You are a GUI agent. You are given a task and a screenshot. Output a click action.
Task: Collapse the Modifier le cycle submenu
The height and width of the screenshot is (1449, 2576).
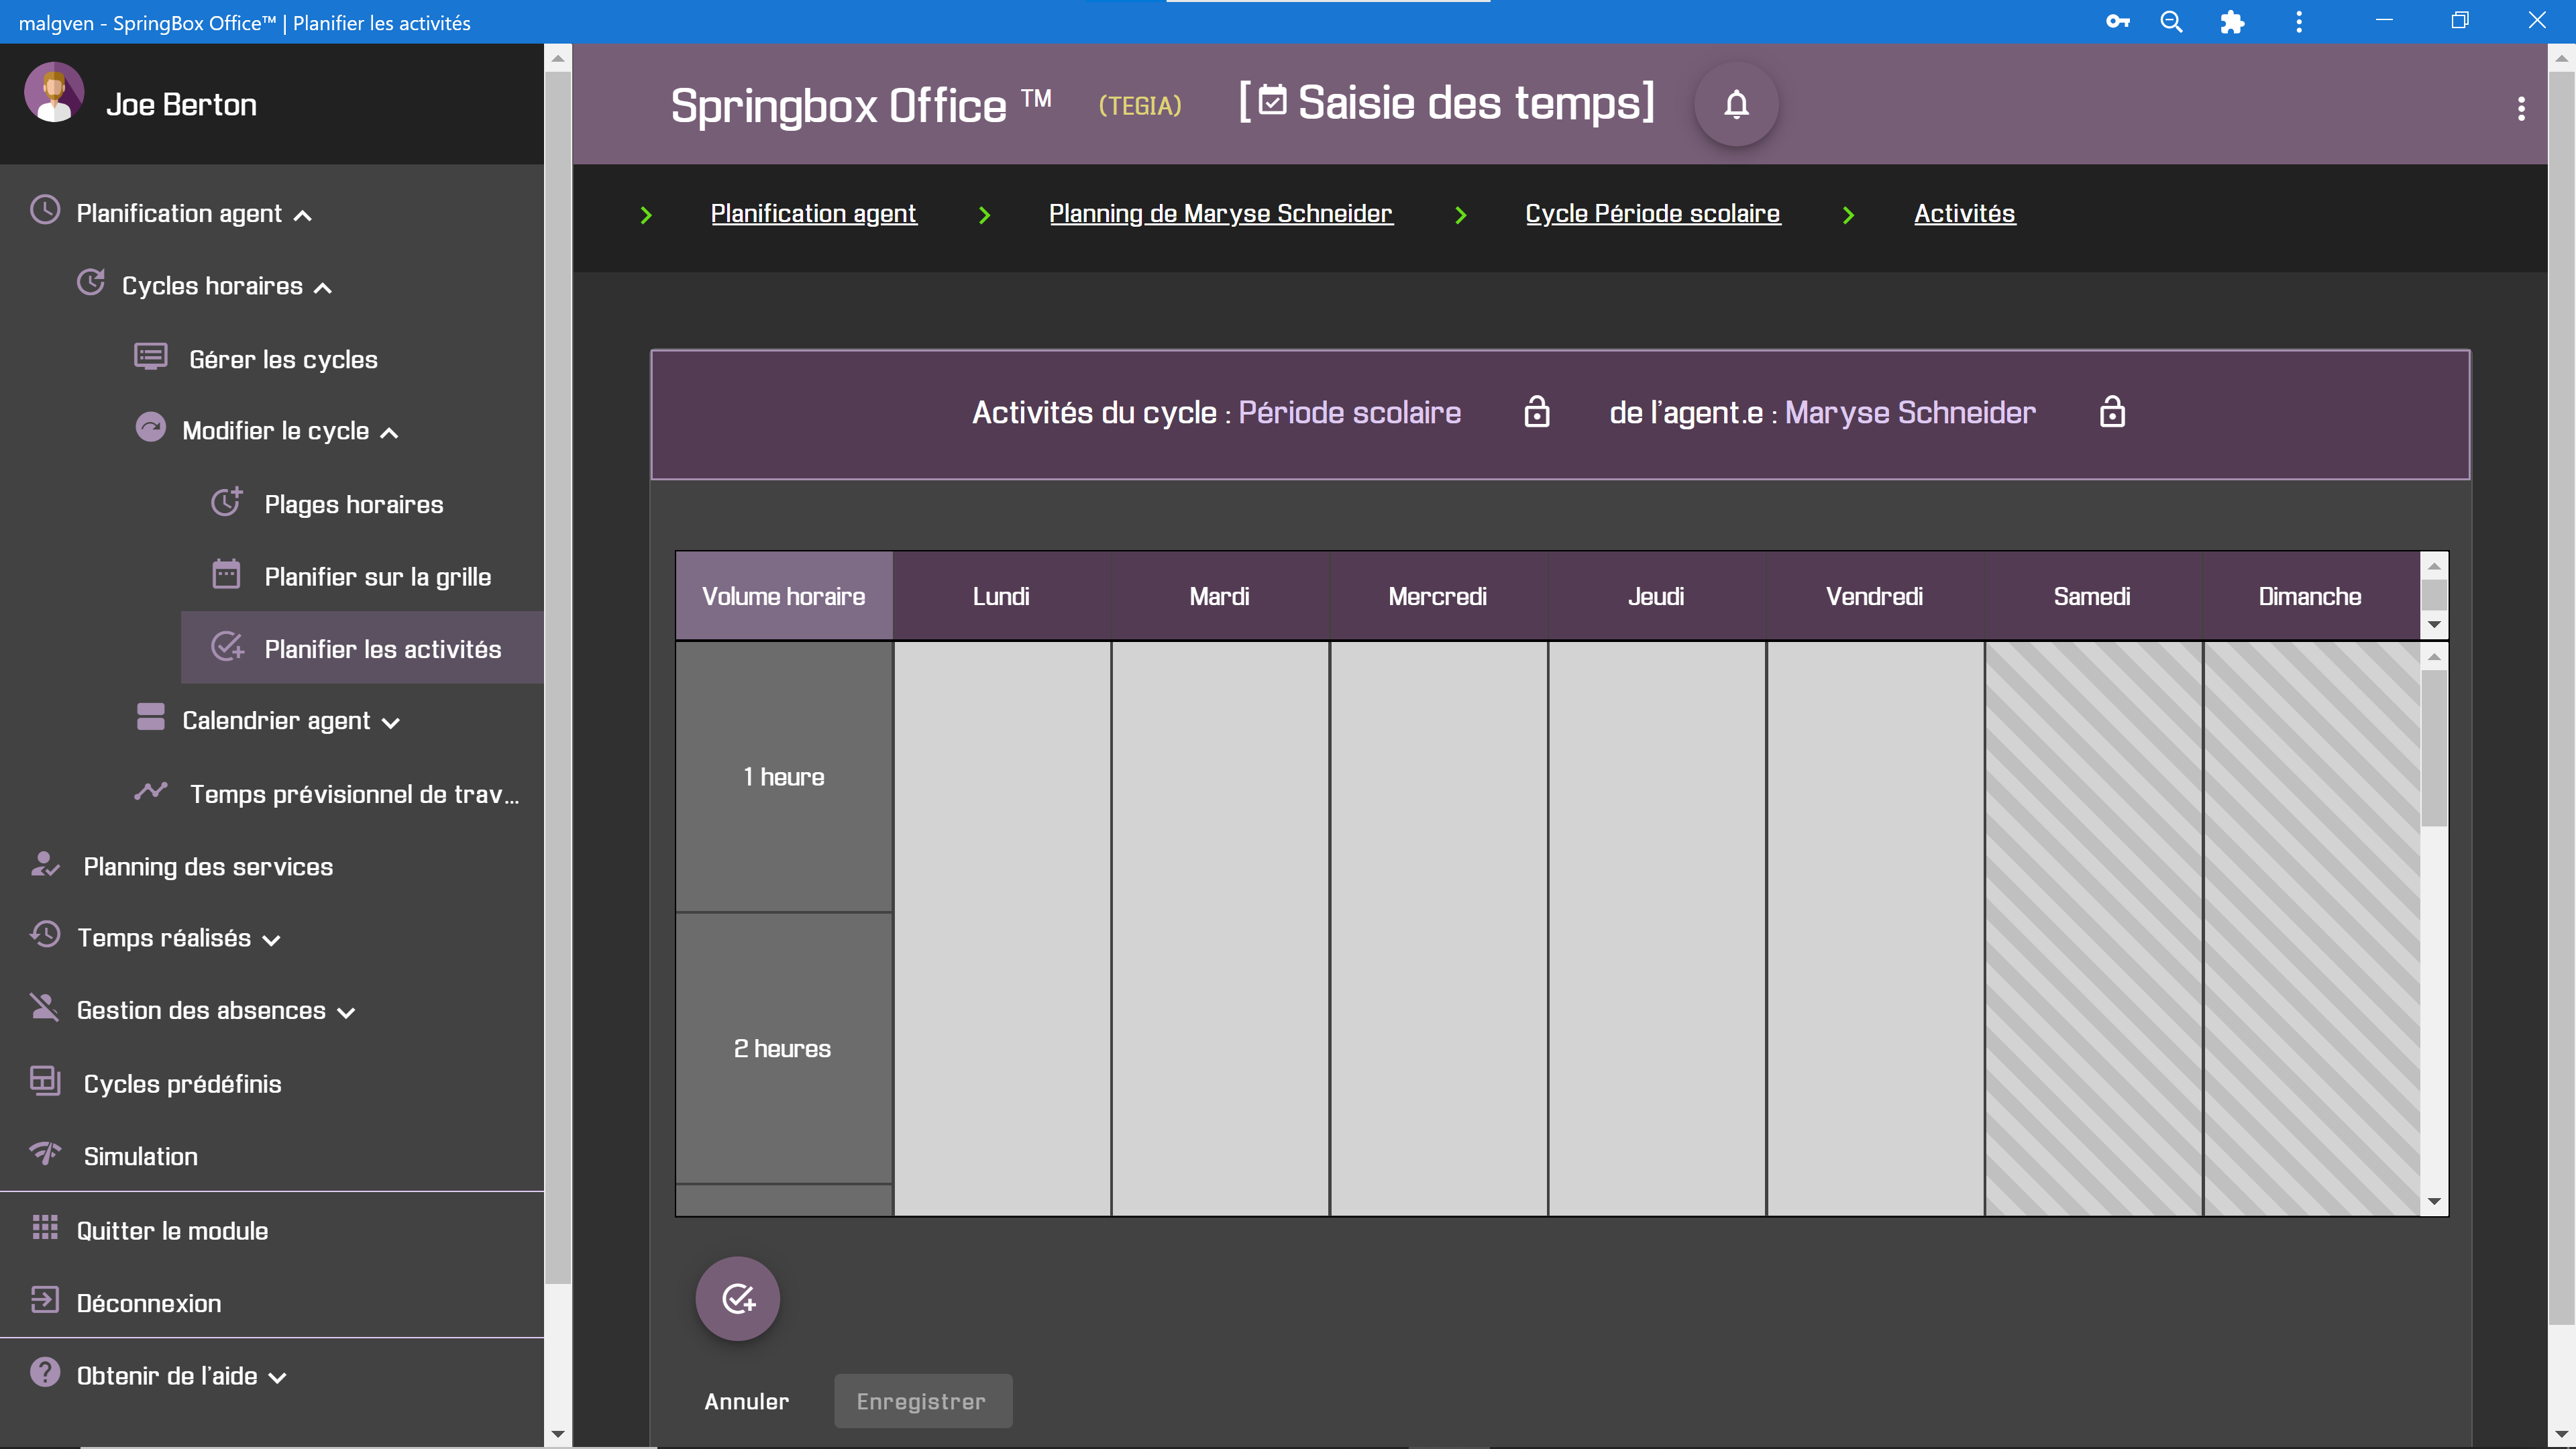coord(390,433)
